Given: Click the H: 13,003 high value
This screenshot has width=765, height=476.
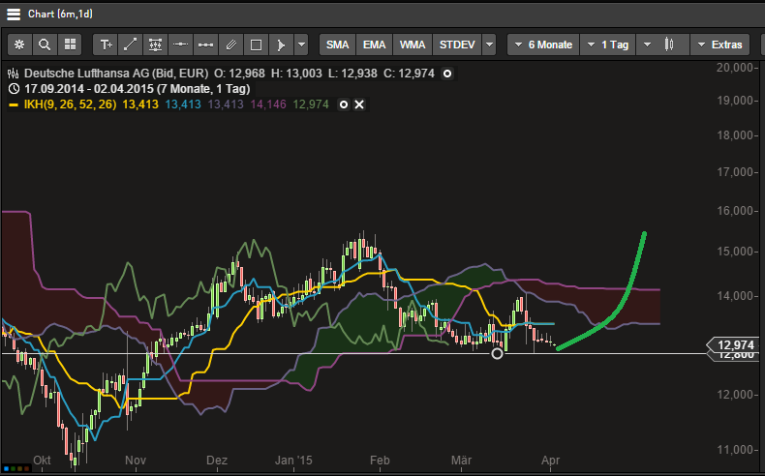Looking at the screenshot, I should 296,74.
